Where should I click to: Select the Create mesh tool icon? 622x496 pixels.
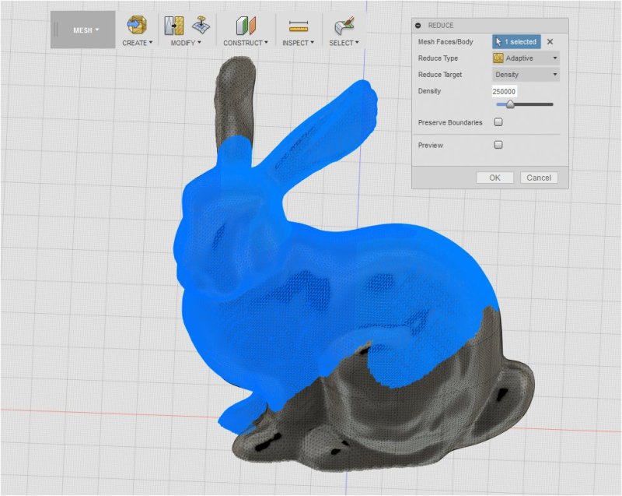136,25
